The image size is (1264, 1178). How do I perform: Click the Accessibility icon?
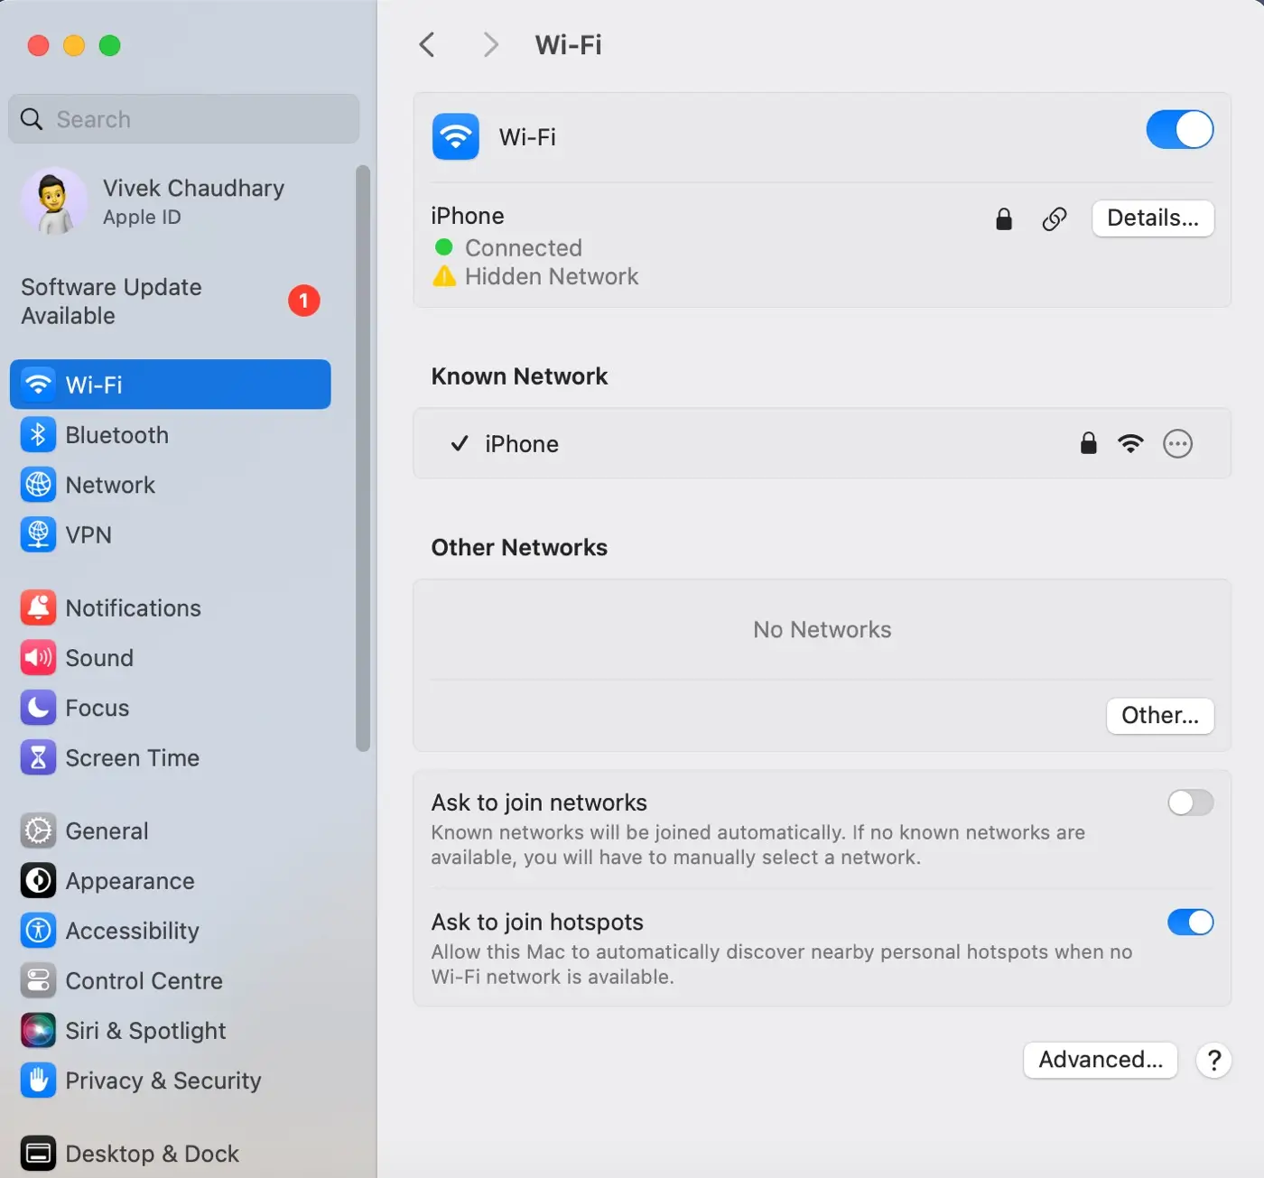pyautogui.click(x=38, y=931)
